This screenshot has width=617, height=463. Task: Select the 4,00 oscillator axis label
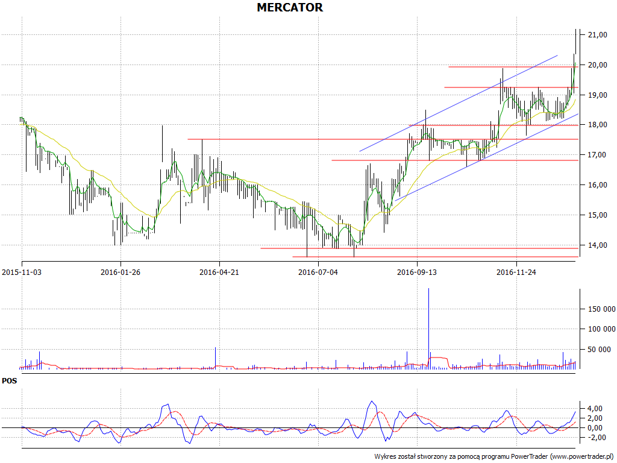coord(595,408)
